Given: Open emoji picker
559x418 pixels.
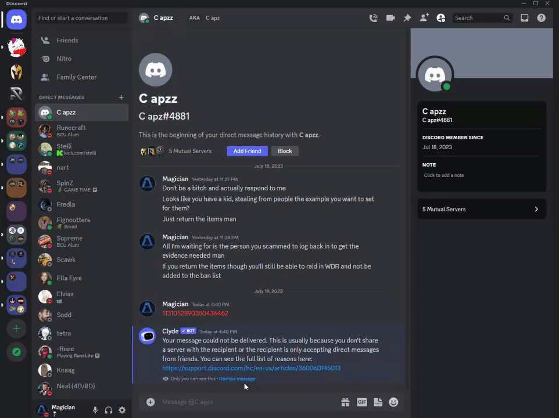Looking at the screenshot, I should pos(393,402).
